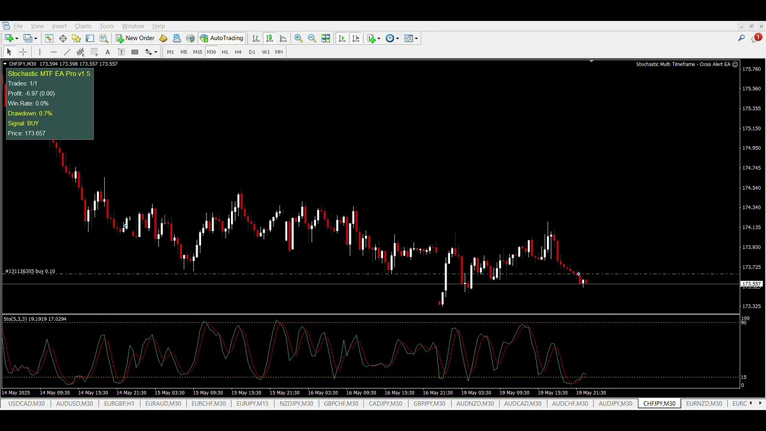766x431 pixels.
Task: Toggle the AutoTrading button
Action: 221,38
